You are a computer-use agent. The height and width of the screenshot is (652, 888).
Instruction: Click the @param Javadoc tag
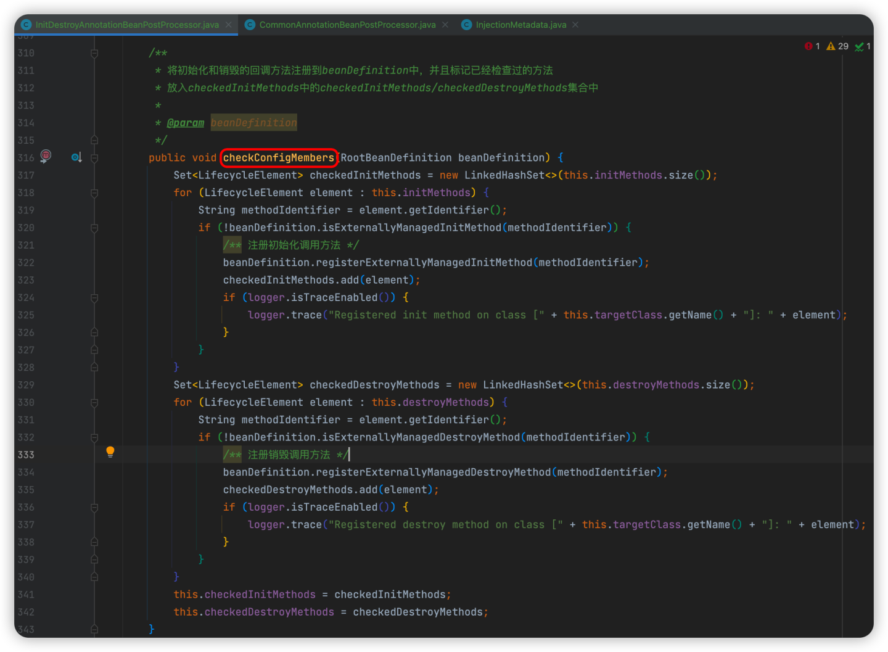(x=185, y=123)
